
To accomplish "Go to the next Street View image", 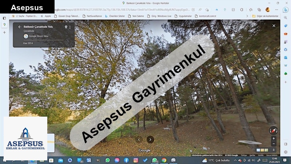I will [x=150, y=139].
